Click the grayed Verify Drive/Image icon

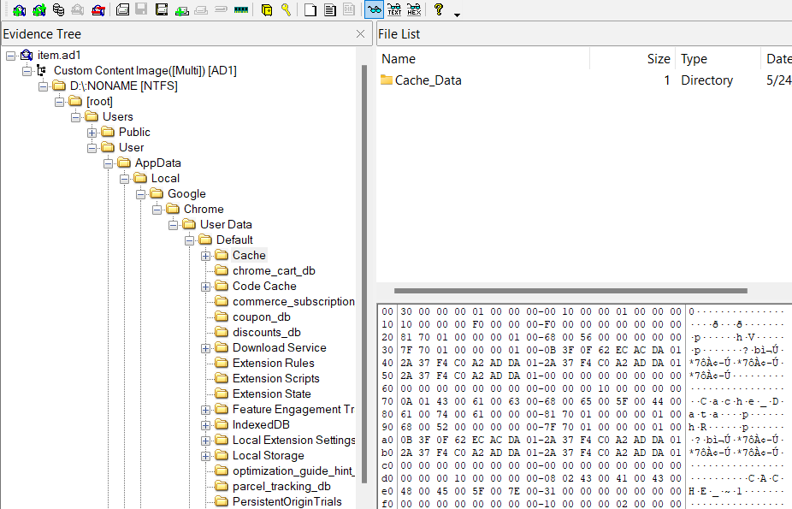point(221,9)
